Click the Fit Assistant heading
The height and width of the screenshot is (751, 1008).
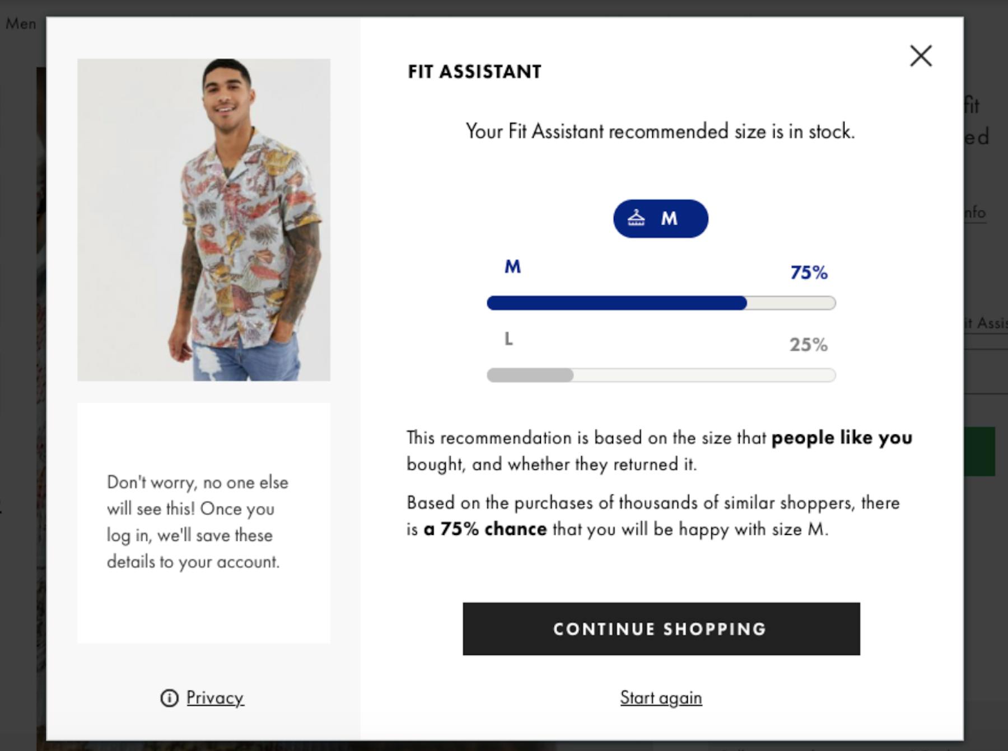[474, 72]
